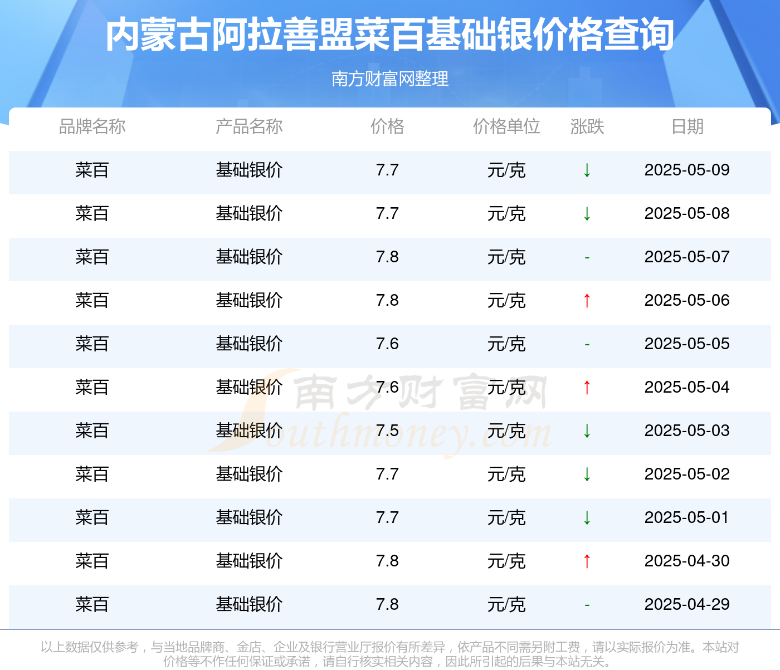Click 基础银价 in 2025-05-08 row
Image resolution: width=780 pixels, height=670 pixels.
(249, 213)
